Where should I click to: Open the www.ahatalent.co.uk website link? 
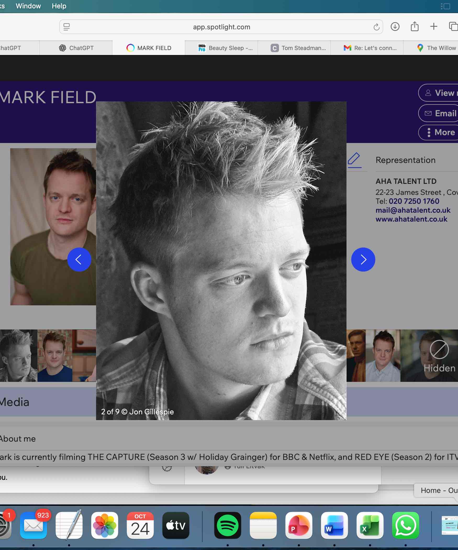411,219
